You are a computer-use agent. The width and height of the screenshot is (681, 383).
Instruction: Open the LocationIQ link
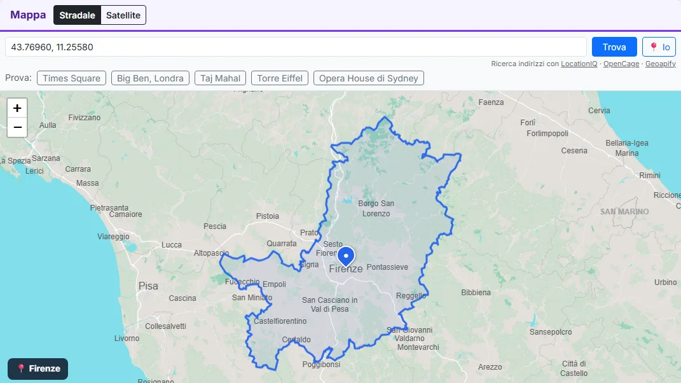point(579,64)
